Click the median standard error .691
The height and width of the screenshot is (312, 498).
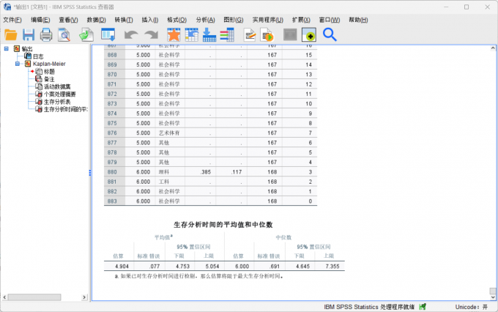coord(275,267)
